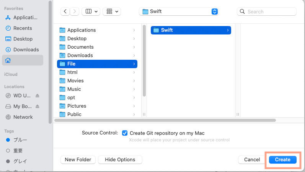
Task: Eject the My Bo... drive
Action: click(x=38, y=106)
